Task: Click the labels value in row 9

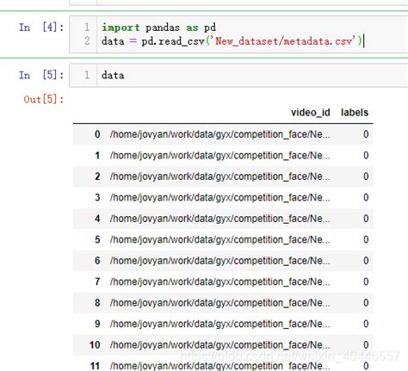Action: (366, 324)
